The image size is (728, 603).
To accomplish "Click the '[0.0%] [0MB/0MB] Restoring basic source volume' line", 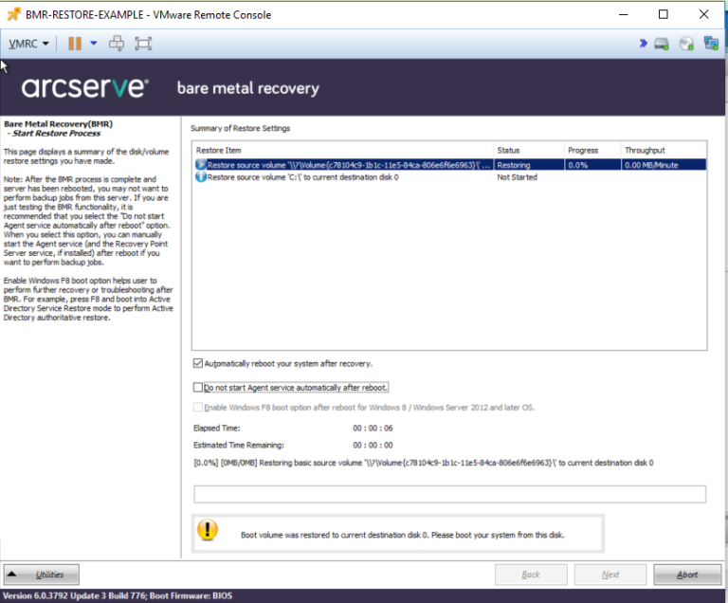I will [x=424, y=463].
